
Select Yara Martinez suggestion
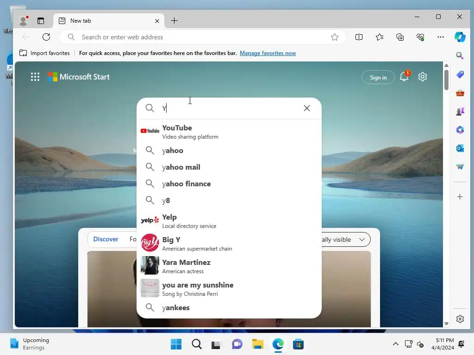tap(229, 266)
